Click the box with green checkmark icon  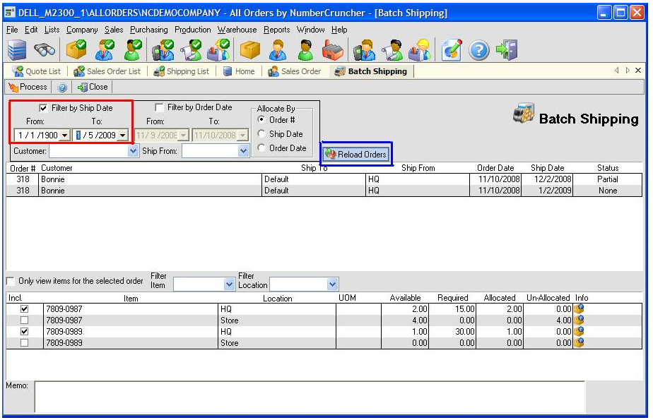click(x=76, y=50)
